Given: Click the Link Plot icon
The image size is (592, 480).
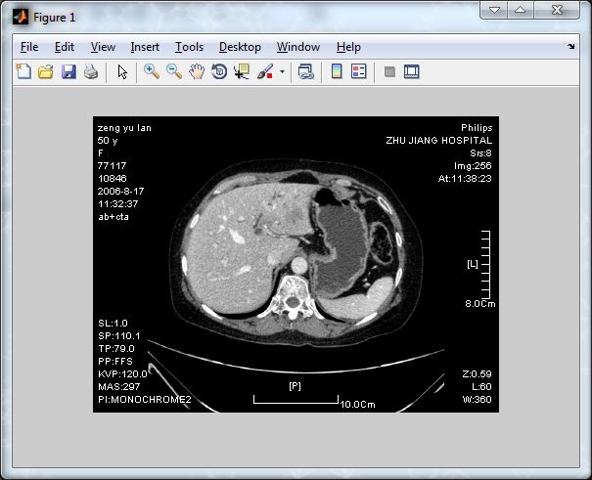Looking at the screenshot, I should click(306, 71).
